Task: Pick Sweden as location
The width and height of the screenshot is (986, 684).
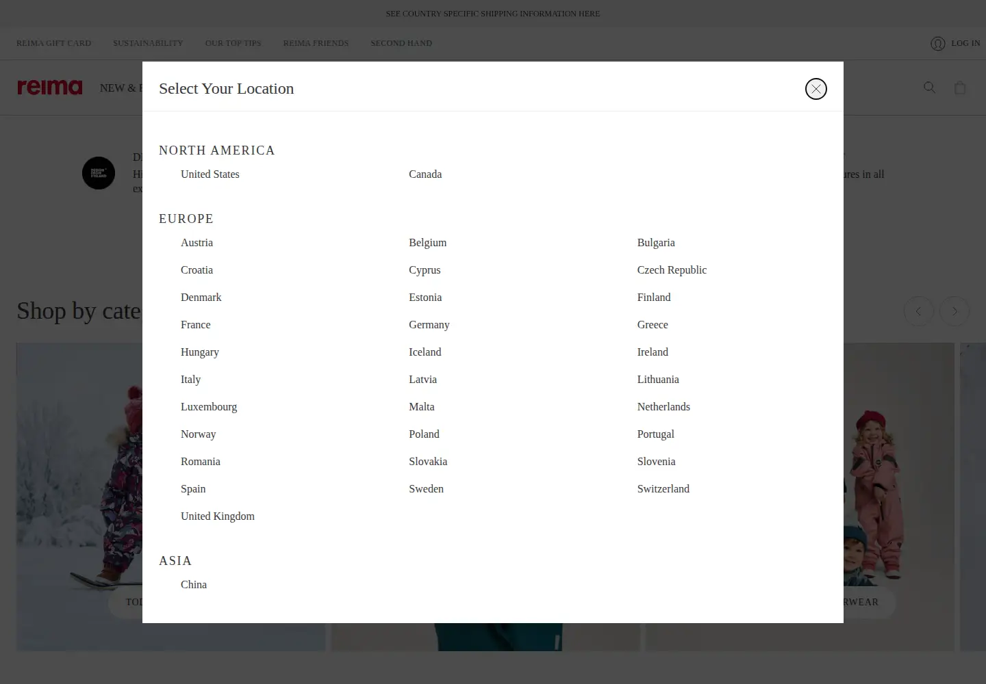Action: coord(426,489)
